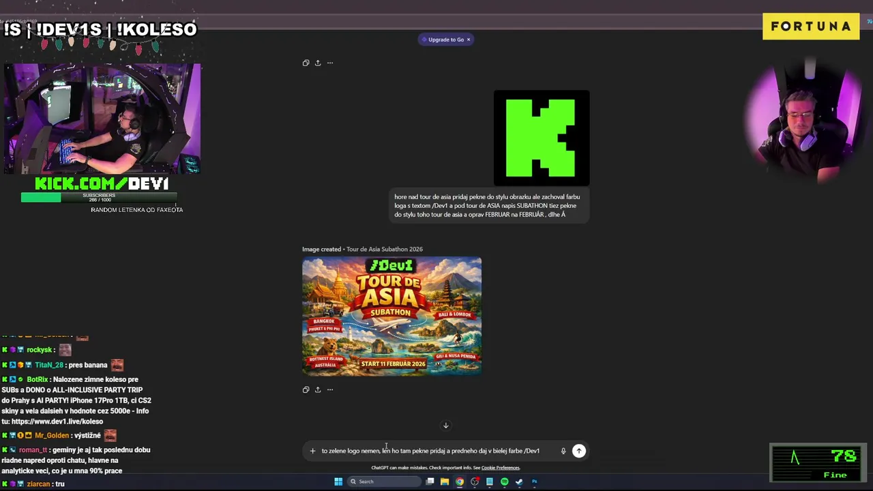Screen dimensions: 873x491
Task: Open Spotify from the taskbar
Action: pos(505,481)
